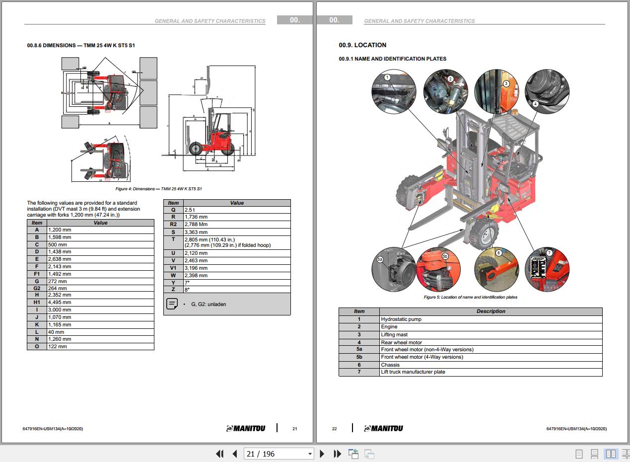Click the go to previous view icon
Image resolution: width=630 pixels, height=462 pixels.
pos(353,454)
